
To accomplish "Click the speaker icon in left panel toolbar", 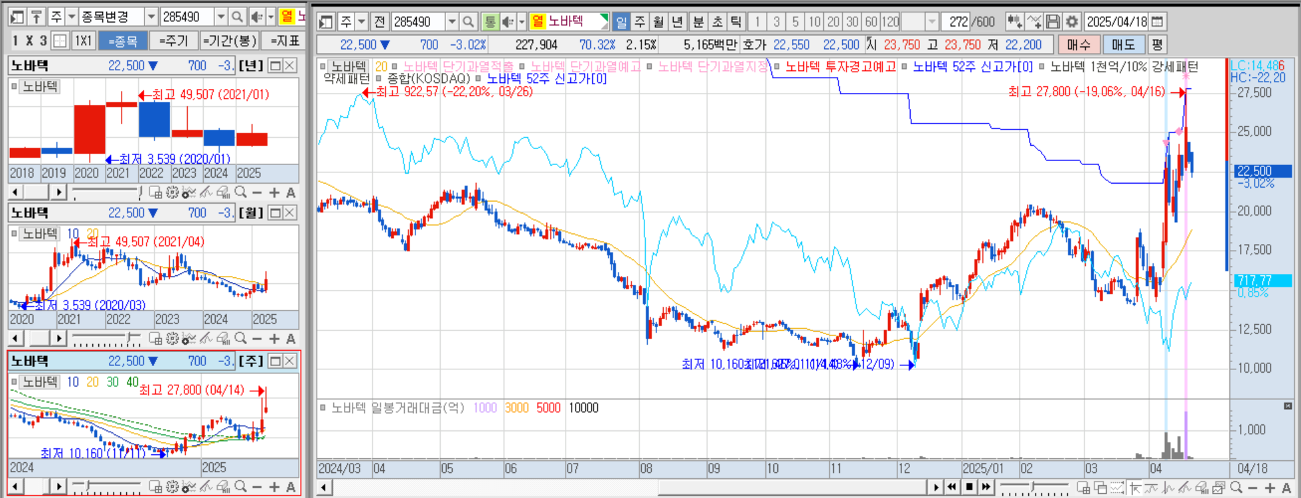I will (x=257, y=17).
